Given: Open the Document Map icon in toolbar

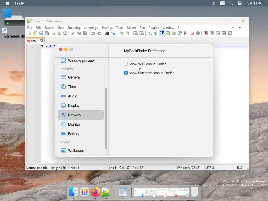Looking at the screenshot, I should pyautogui.click(x=174, y=33).
